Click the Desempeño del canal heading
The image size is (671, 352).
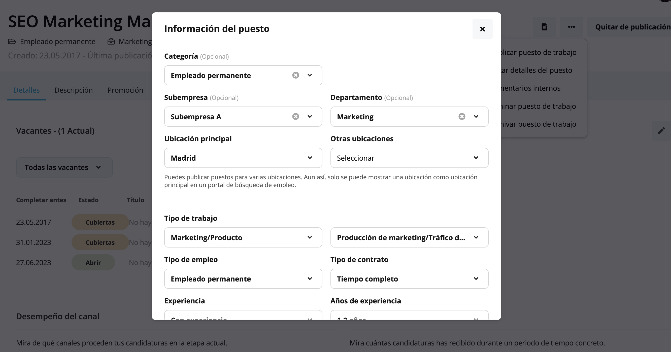58,316
